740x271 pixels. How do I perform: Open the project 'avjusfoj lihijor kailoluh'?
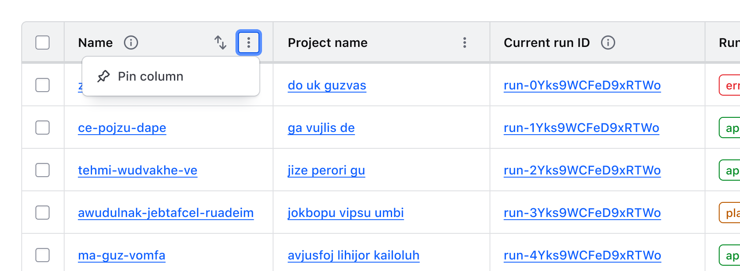tap(354, 255)
